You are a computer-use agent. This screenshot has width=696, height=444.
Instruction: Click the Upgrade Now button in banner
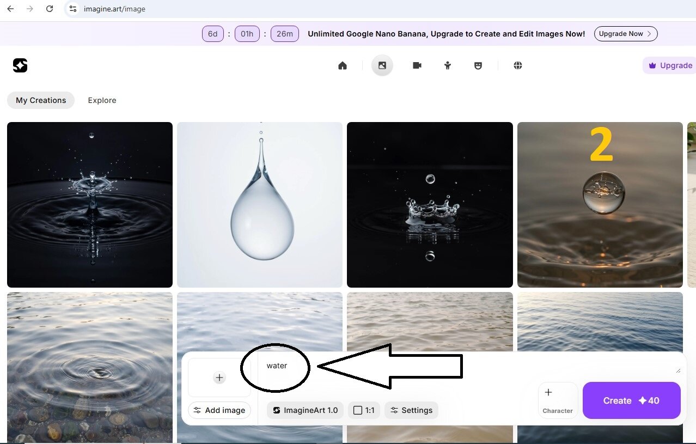[626, 34]
